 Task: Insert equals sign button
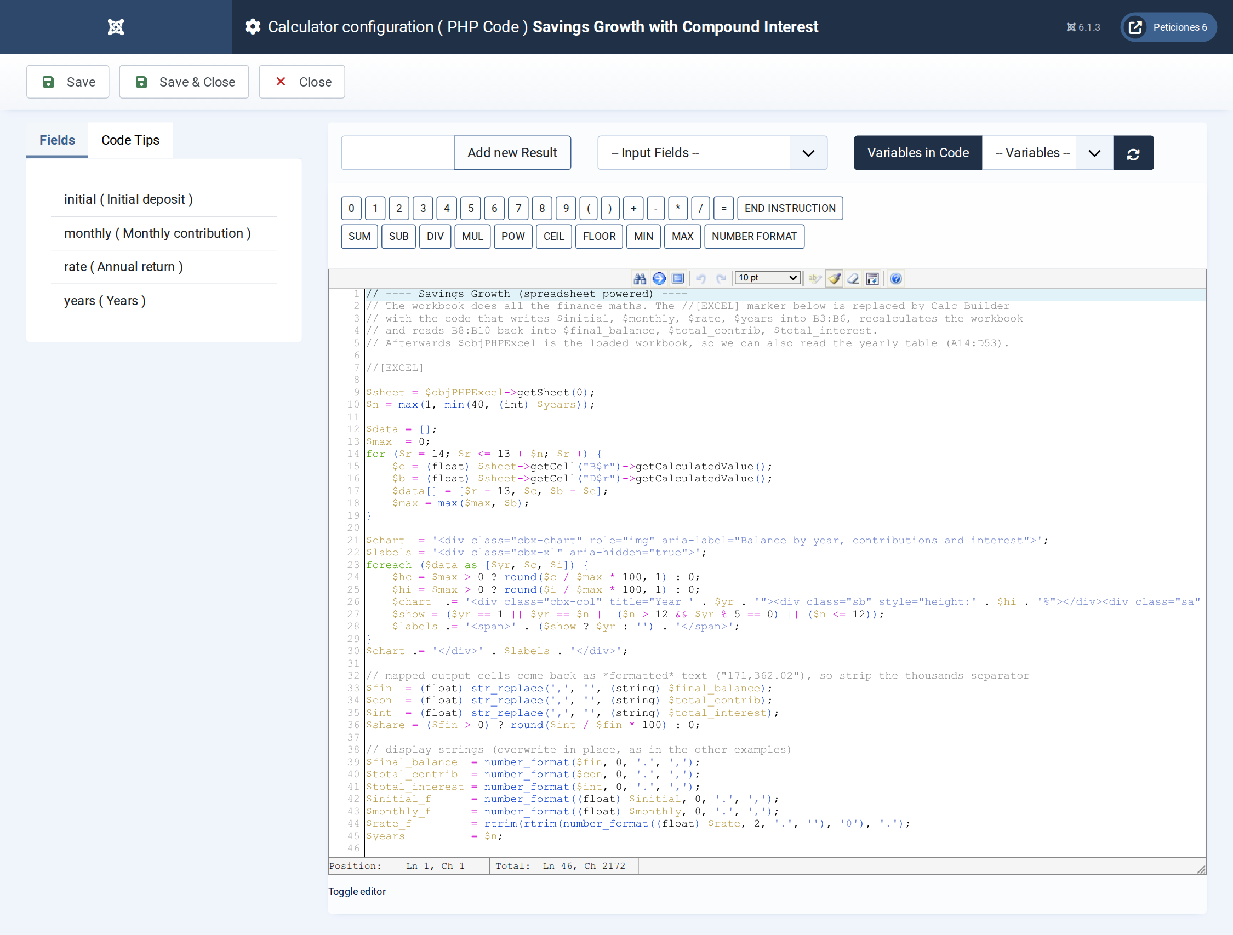tap(723, 208)
